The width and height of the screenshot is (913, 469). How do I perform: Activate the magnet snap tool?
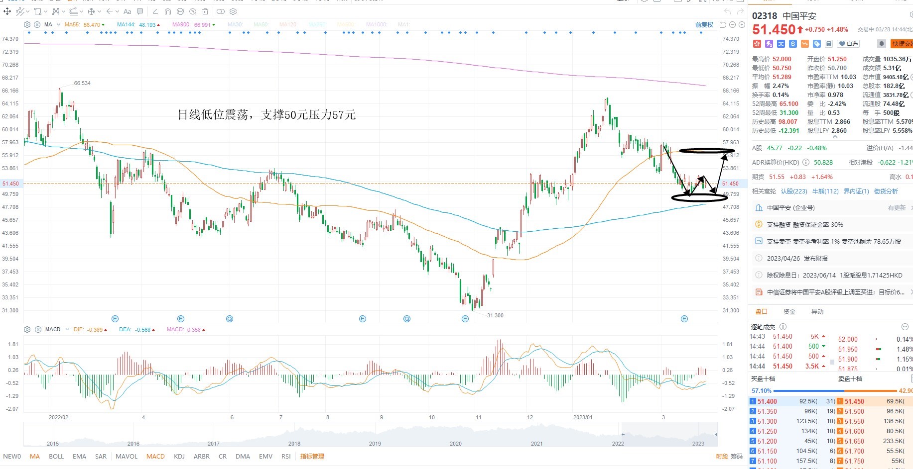[168, 11]
